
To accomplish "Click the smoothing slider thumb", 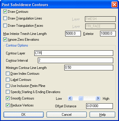I will (81, 98).
